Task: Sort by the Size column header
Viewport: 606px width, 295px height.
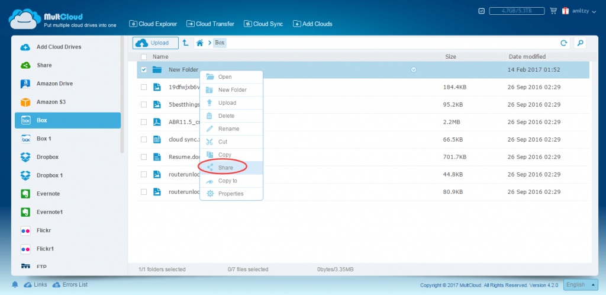Action: (450, 57)
